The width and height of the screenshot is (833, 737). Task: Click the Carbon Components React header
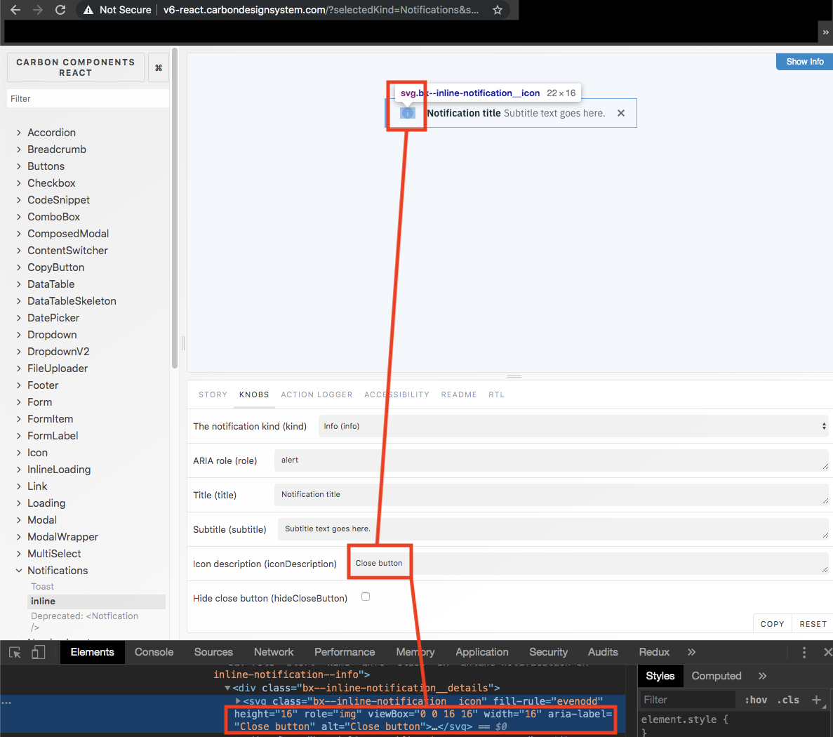(x=75, y=67)
